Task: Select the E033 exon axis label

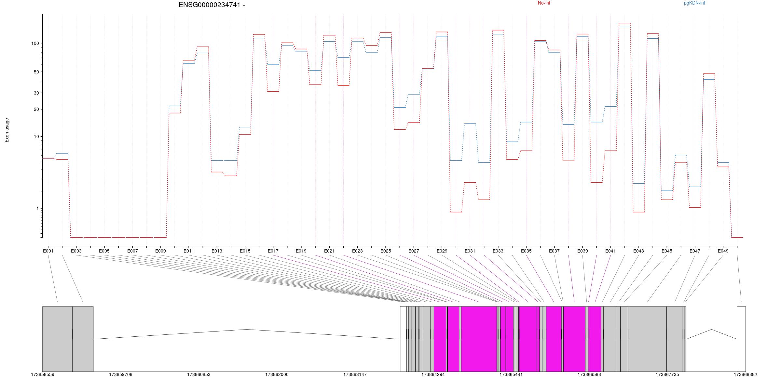Action: (x=498, y=251)
